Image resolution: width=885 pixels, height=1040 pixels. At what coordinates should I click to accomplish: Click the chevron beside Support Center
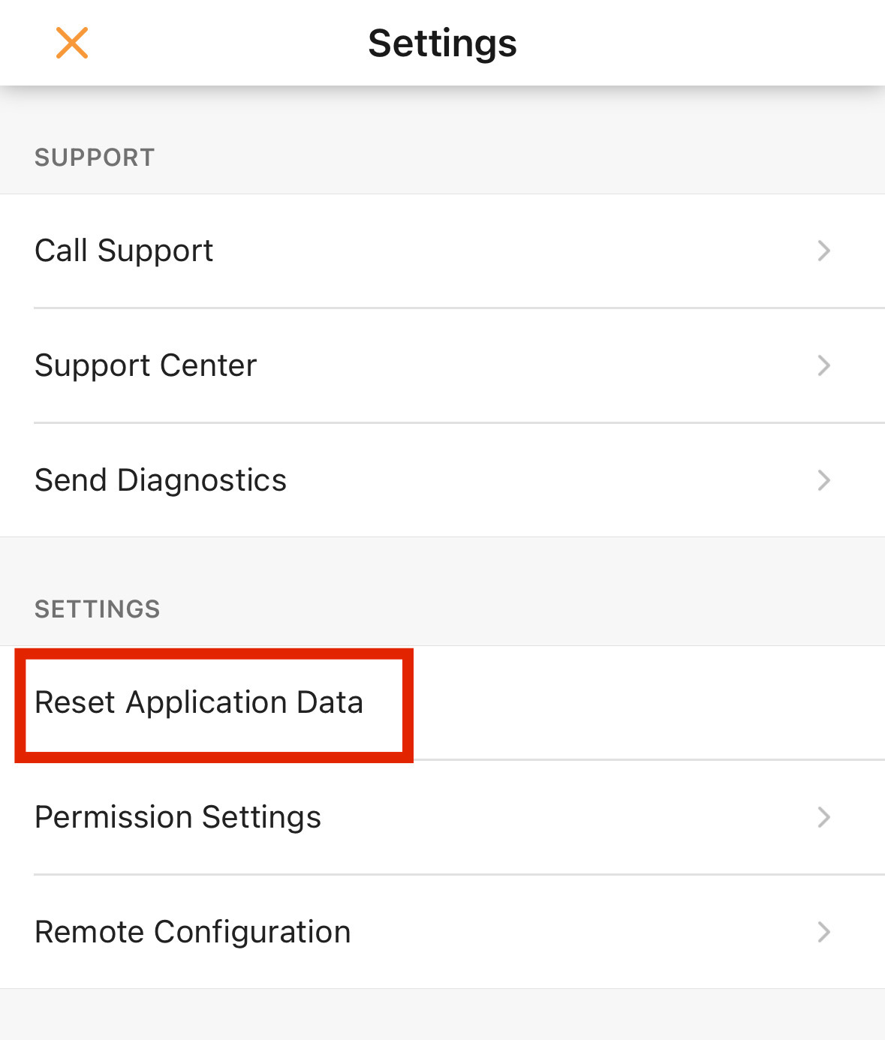tap(823, 365)
